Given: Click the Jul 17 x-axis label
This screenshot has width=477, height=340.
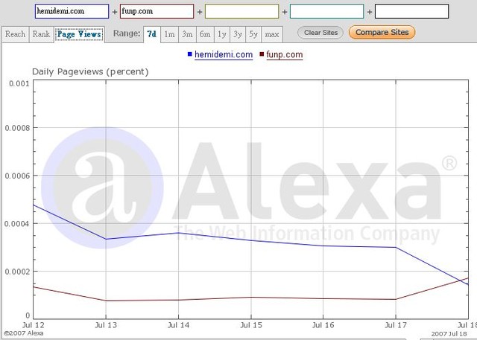Looking at the screenshot, I should tap(396, 325).
